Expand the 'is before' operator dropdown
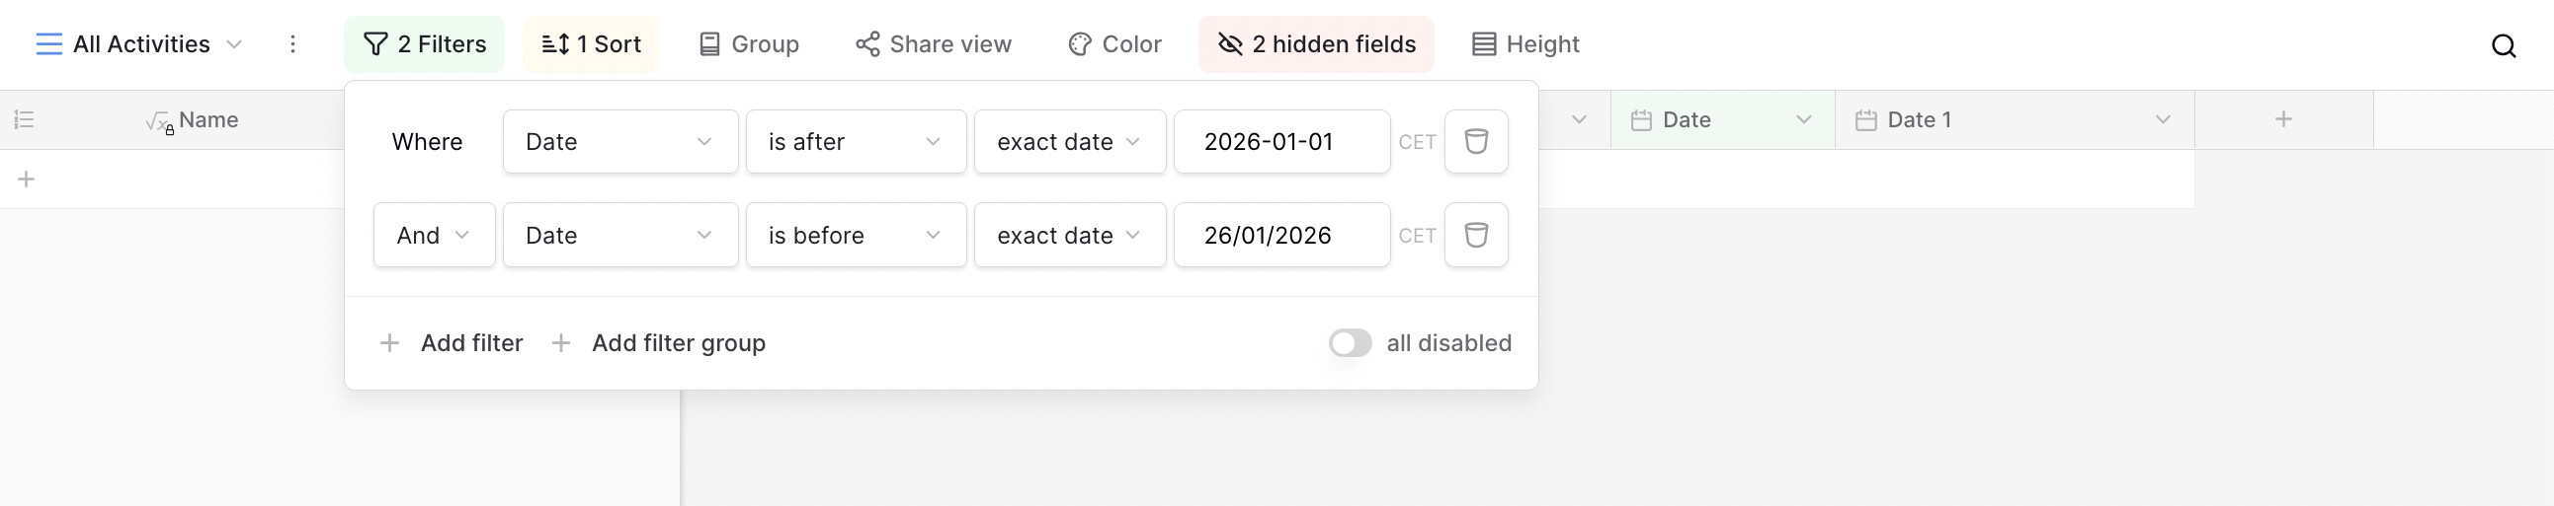Image resolution: width=2554 pixels, height=506 pixels. point(855,235)
